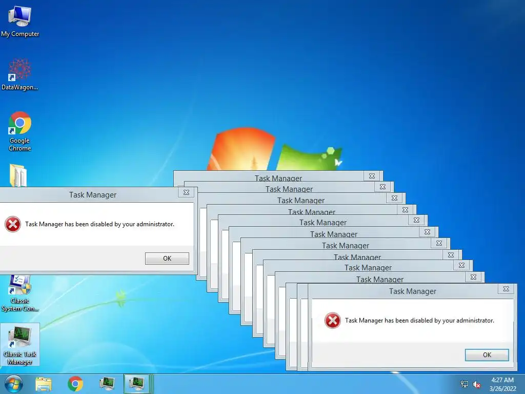The image size is (525, 394).
Task: Click the red error icon in front-right dialog
Action: click(332, 321)
